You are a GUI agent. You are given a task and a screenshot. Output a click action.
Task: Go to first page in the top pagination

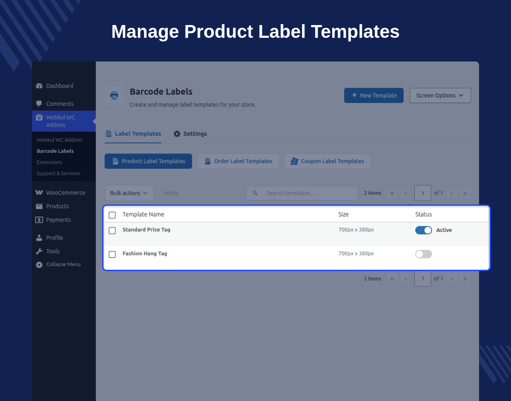[392, 193]
